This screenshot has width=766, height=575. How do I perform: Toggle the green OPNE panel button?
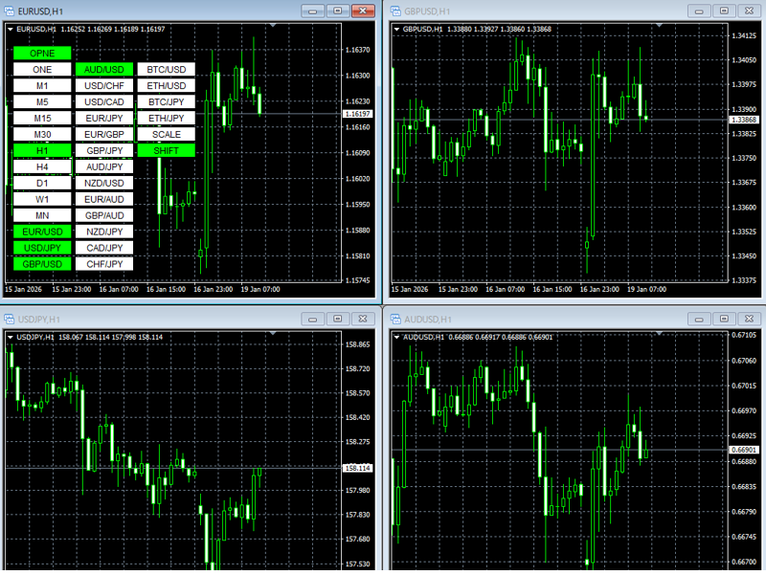point(42,54)
